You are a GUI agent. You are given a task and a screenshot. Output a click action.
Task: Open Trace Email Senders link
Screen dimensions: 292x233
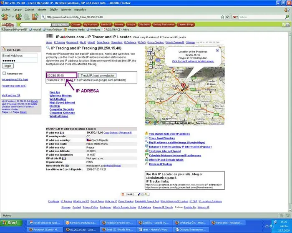(162, 138)
